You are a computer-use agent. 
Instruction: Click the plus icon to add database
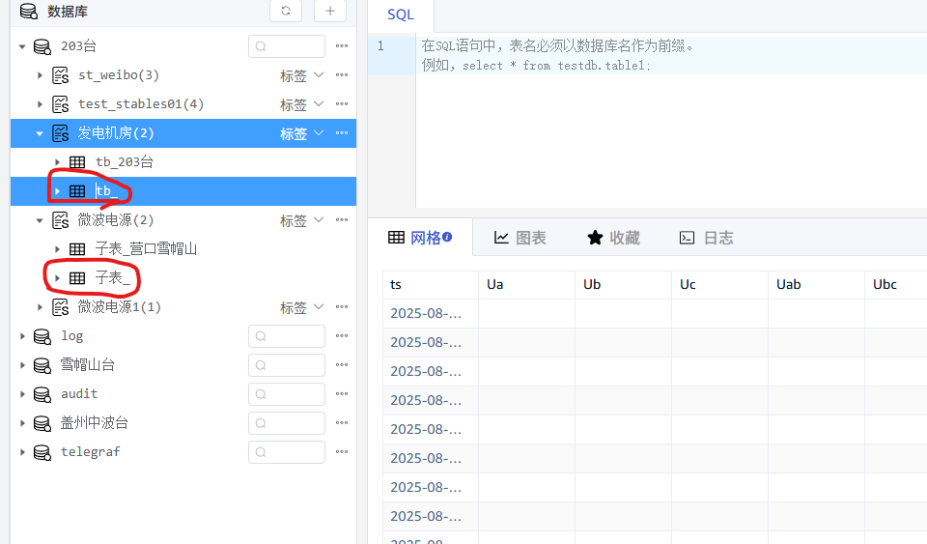[330, 11]
